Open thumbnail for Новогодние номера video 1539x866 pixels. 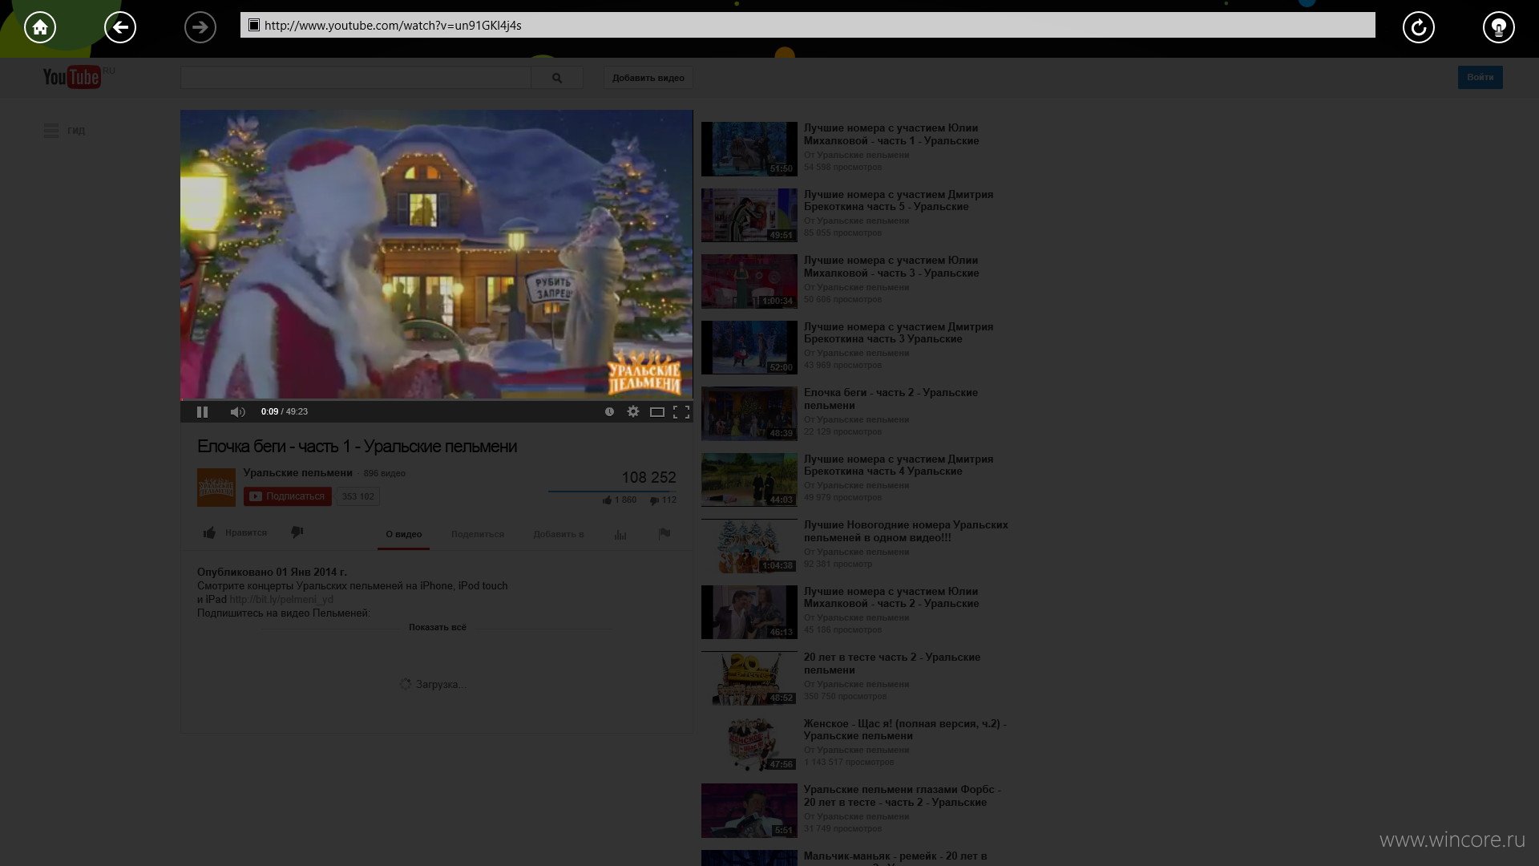click(x=749, y=545)
